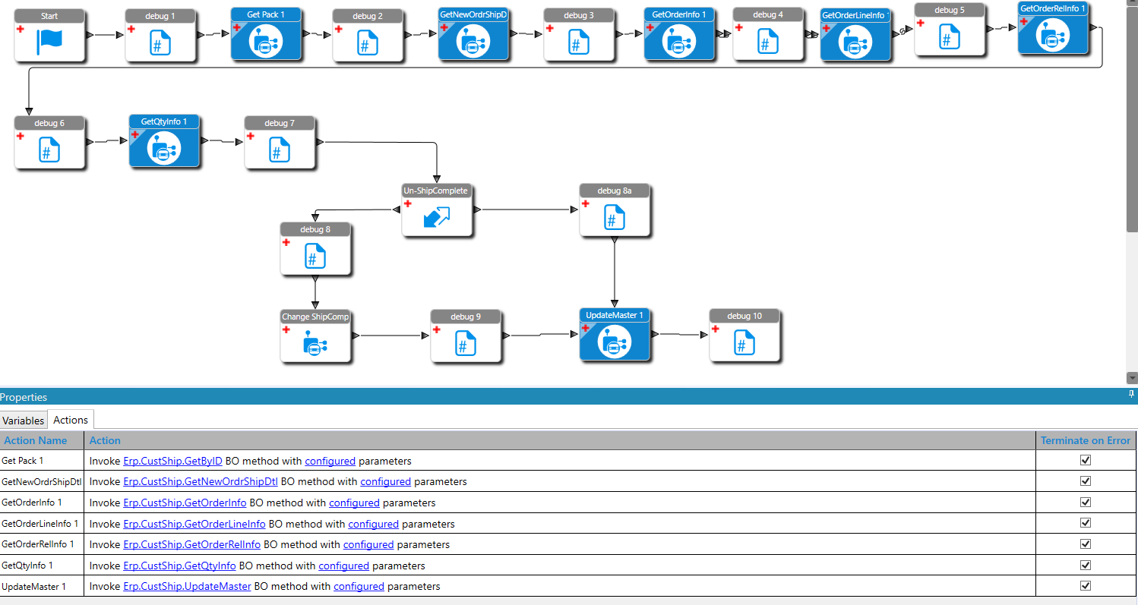Open the Erp.CustShip.GetByID method link
The height and width of the screenshot is (605, 1138).
pyautogui.click(x=172, y=461)
